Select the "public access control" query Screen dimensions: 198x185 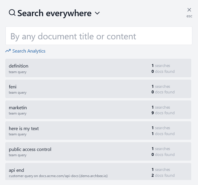click(x=30, y=149)
